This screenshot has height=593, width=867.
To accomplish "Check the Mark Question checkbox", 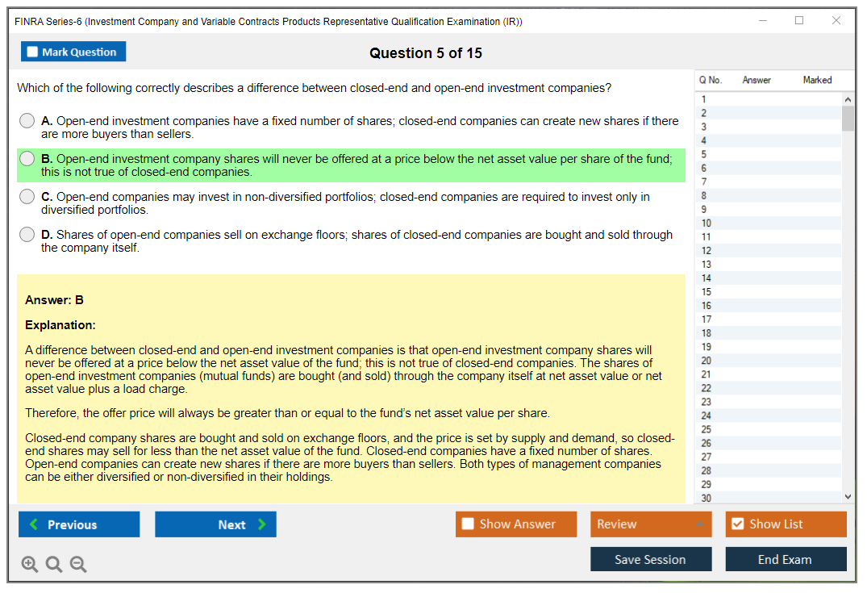I will pyautogui.click(x=33, y=52).
